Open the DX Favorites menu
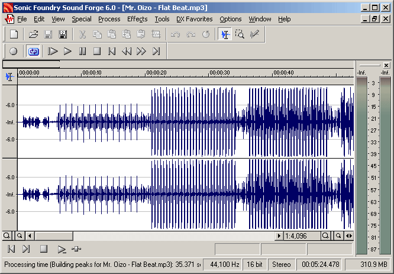This screenshot has width=394, height=274. (194, 19)
